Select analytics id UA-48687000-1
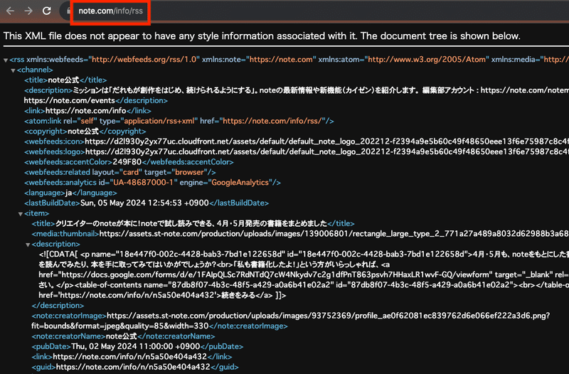 [144, 183]
